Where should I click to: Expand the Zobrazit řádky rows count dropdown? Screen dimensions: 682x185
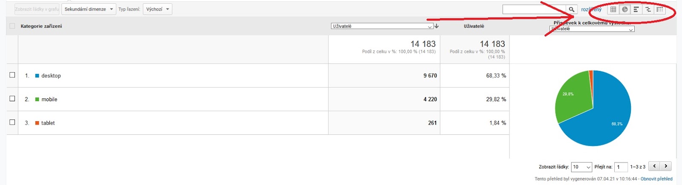click(x=582, y=167)
